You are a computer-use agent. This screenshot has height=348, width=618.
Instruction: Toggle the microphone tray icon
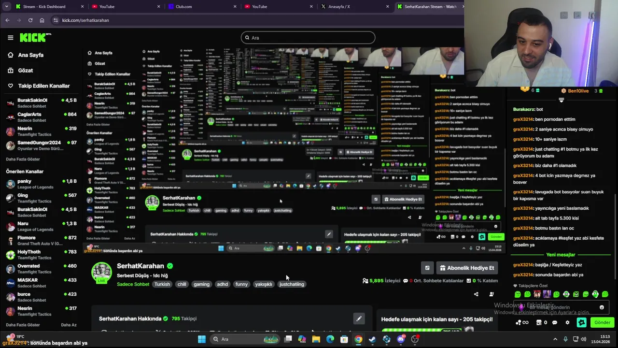click(x=565, y=339)
